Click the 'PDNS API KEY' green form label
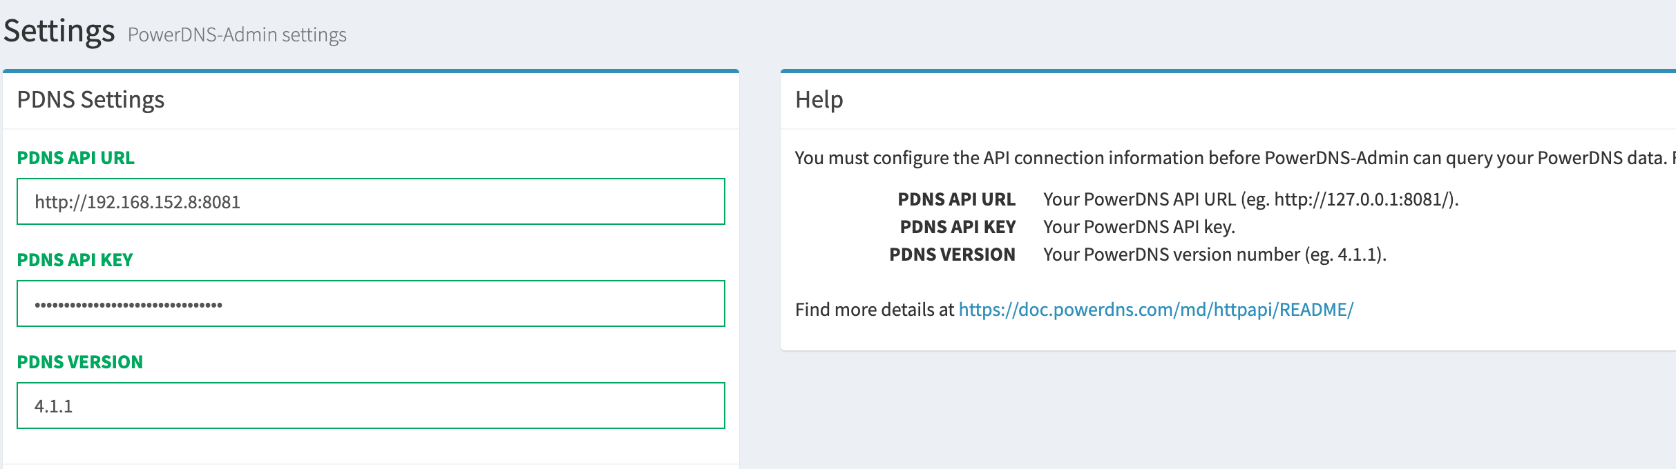Image resolution: width=1676 pixels, height=469 pixels. [75, 260]
